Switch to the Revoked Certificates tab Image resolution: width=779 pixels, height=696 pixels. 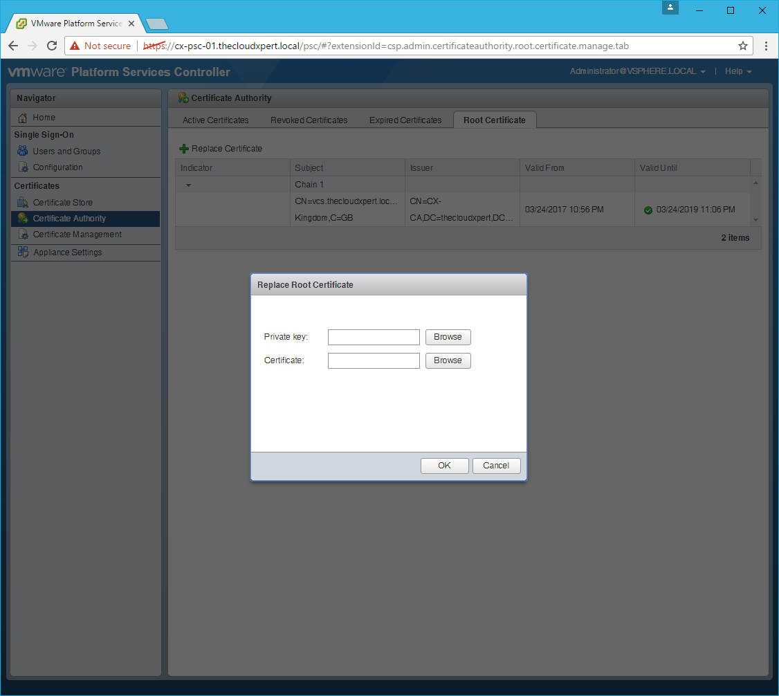click(x=309, y=120)
